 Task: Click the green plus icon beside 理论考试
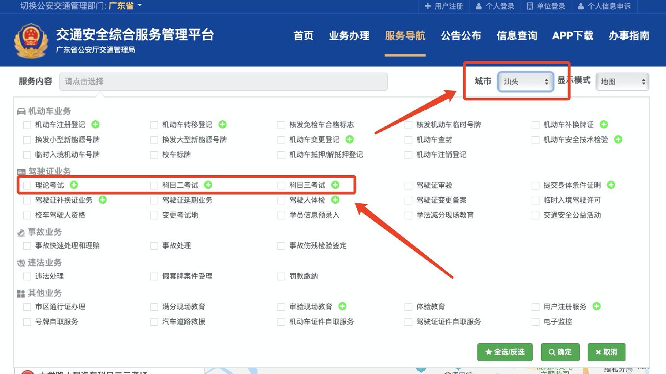[x=74, y=185]
